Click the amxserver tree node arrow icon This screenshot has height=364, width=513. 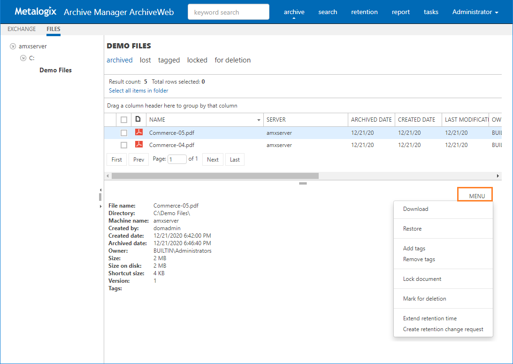click(x=13, y=46)
